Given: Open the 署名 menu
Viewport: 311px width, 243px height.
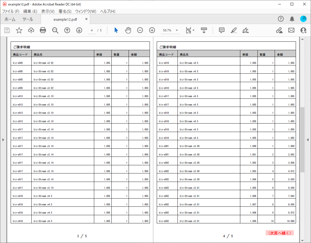Looking at the screenshot, I should point(65,11).
